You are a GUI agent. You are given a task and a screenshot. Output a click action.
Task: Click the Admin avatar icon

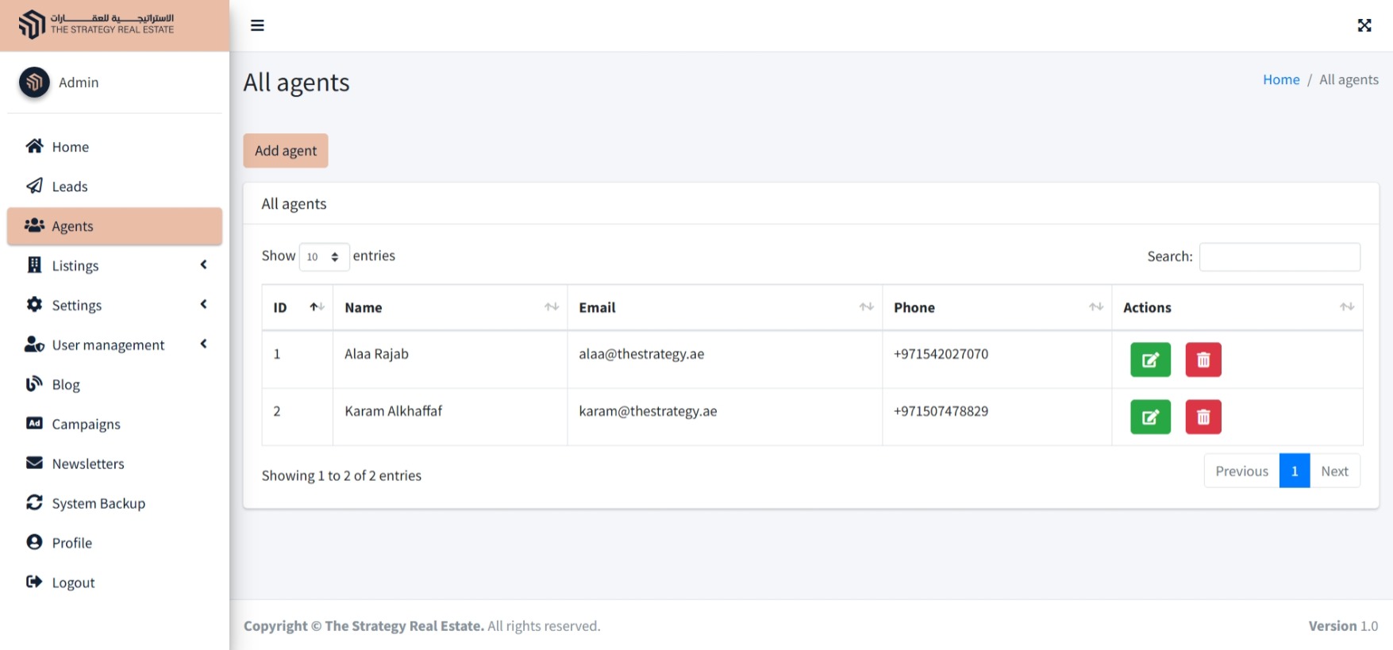[34, 82]
